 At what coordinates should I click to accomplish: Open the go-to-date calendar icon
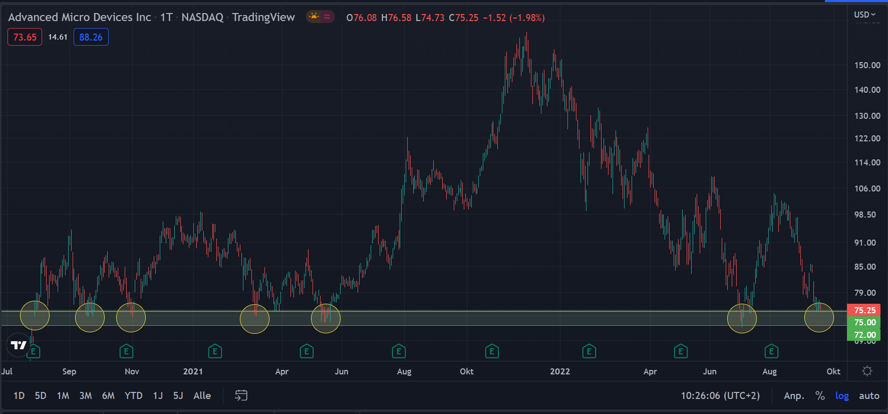pos(241,395)
